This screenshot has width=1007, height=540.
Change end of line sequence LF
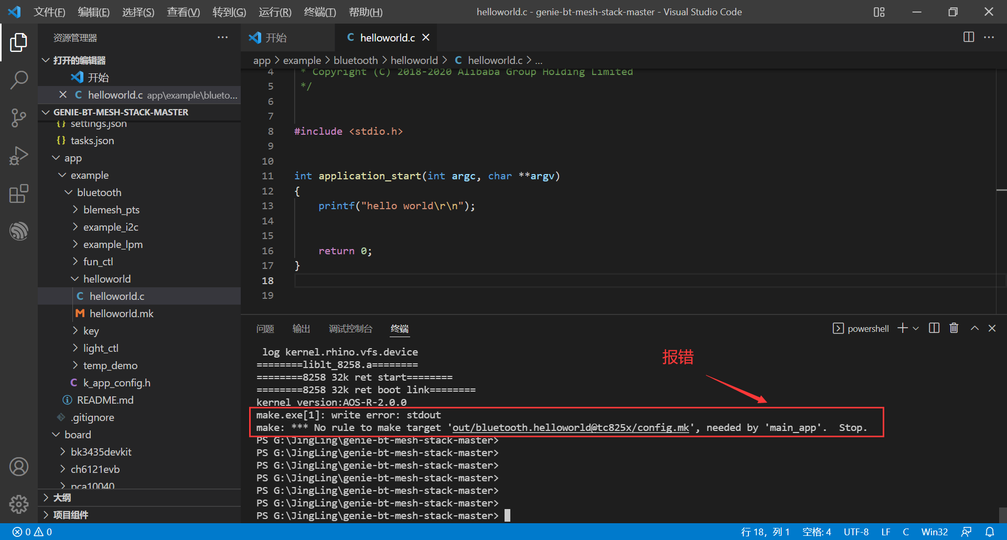pyautogui.click(x=886, y=532)
